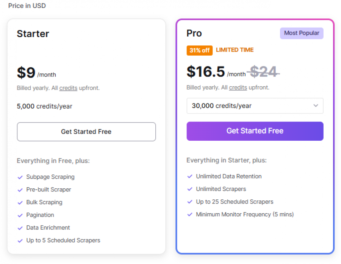Open the credits link under Pro price

(238, 87)
